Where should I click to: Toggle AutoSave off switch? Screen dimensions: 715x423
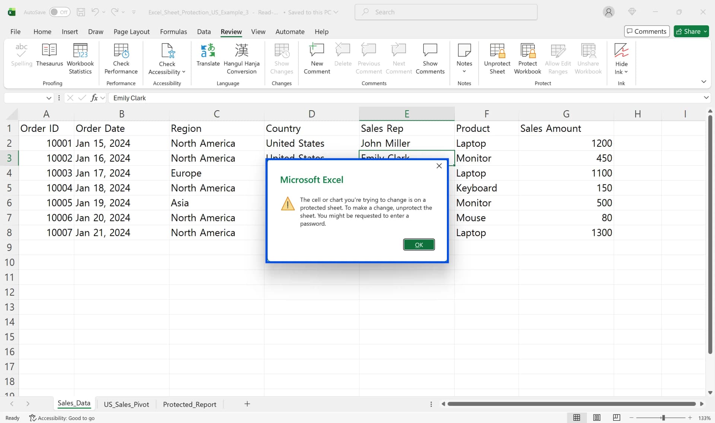pyautogui.click(x=60, y=12)
